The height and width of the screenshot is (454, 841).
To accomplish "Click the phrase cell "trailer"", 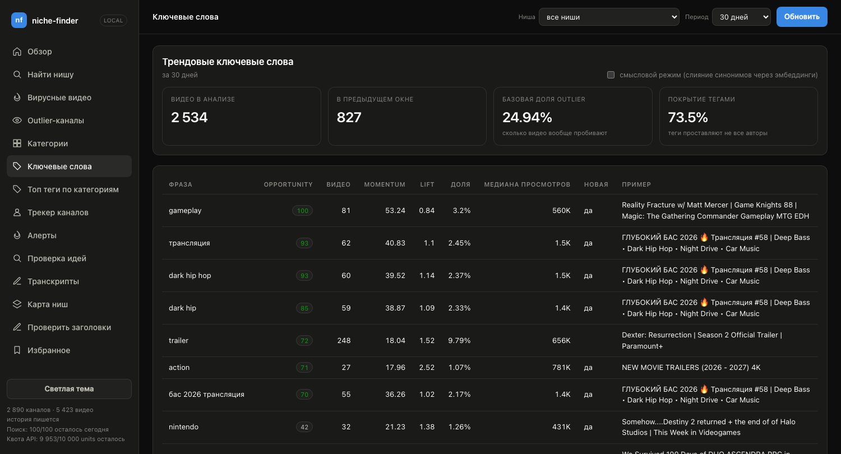I will point(179,341).
